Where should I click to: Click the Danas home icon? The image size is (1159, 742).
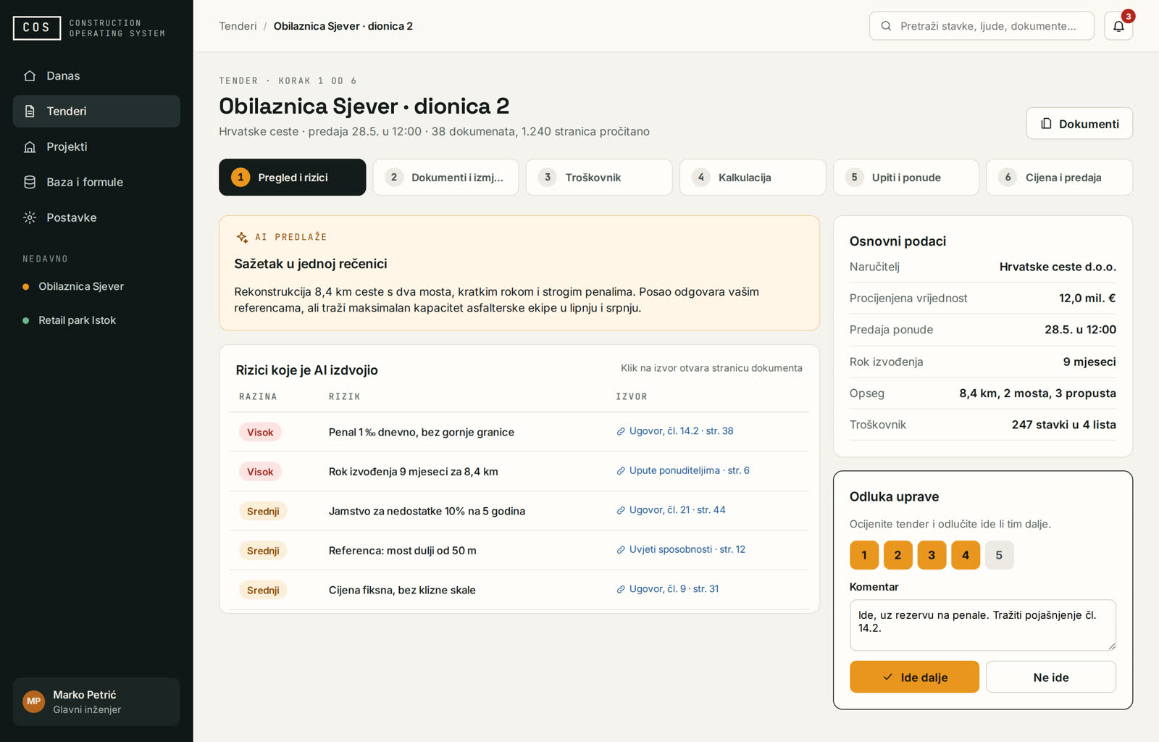pos(30,75)
